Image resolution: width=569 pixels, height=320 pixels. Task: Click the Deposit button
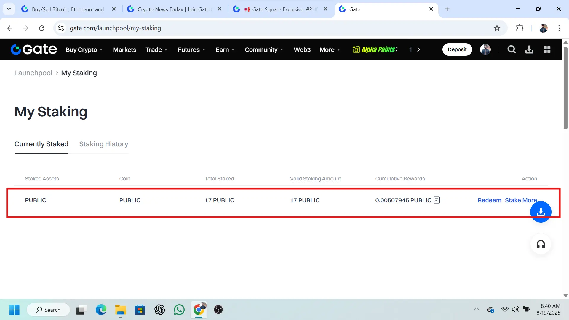pos(457,49)
